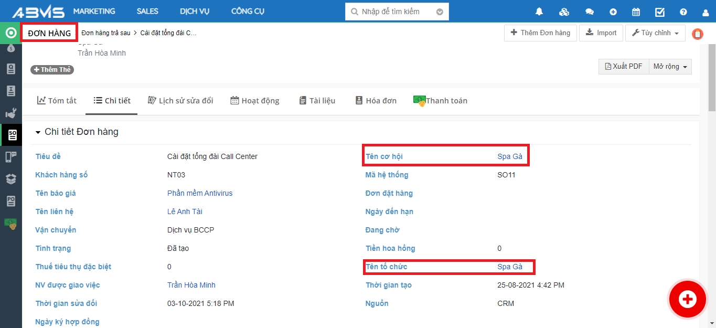This screenshot has height=328, width=716.
Task: Open the search box dropdown arrow
Action: [440, 12]
